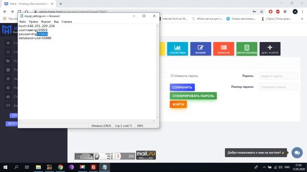The image size is (307, 172).
Task: Open the live chat bubble icon
Action: (297, 153)
